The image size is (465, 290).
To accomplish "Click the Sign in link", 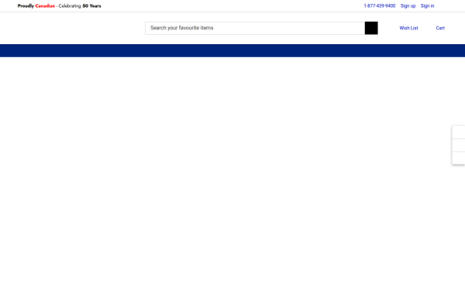I will [427, 6].
